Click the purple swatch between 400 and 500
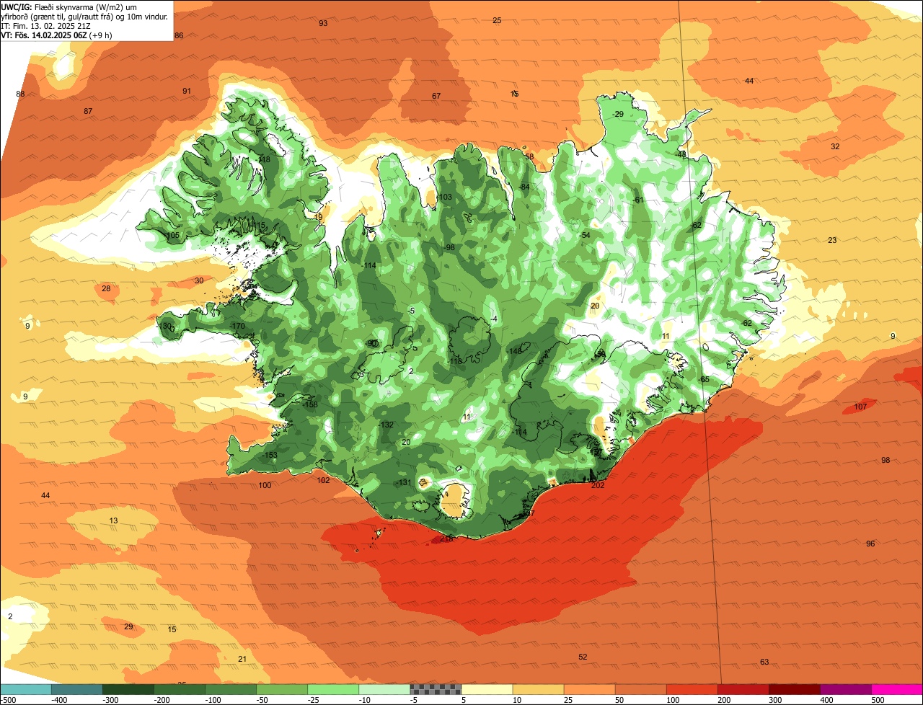The image size is (923, 705). (x=846, y=689)
